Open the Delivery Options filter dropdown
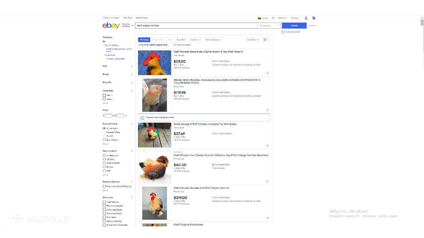 pos(213,40)
